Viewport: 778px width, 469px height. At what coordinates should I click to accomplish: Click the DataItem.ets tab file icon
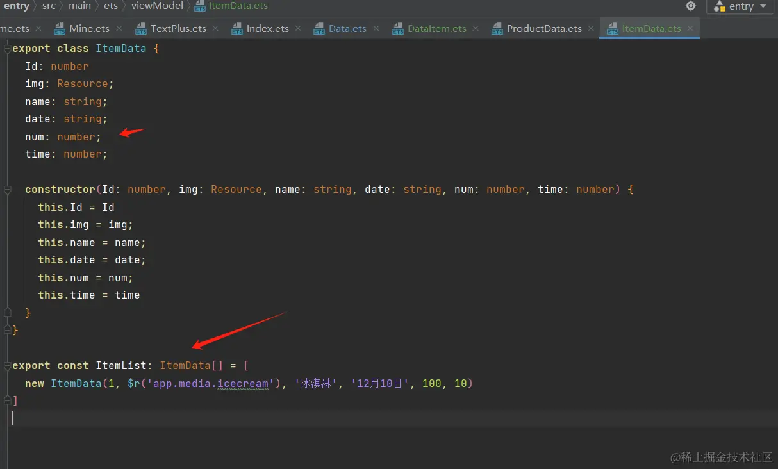pyautogui.click(x=398, y=29)
